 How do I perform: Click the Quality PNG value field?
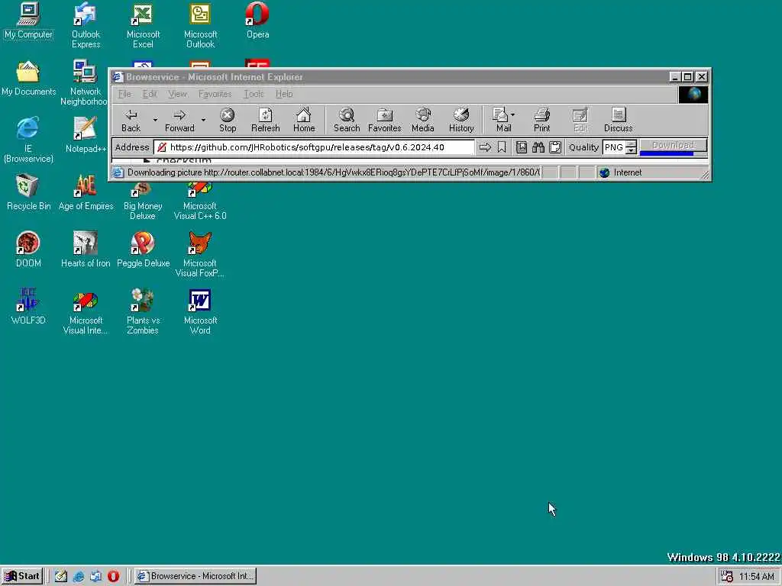tap(614, 147)
